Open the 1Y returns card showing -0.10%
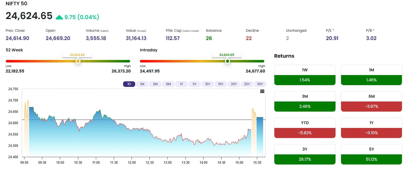 [x=371, y=128]
